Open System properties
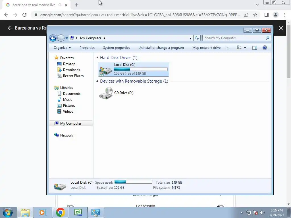Screen dimensions: 291x218 point(116,48)
